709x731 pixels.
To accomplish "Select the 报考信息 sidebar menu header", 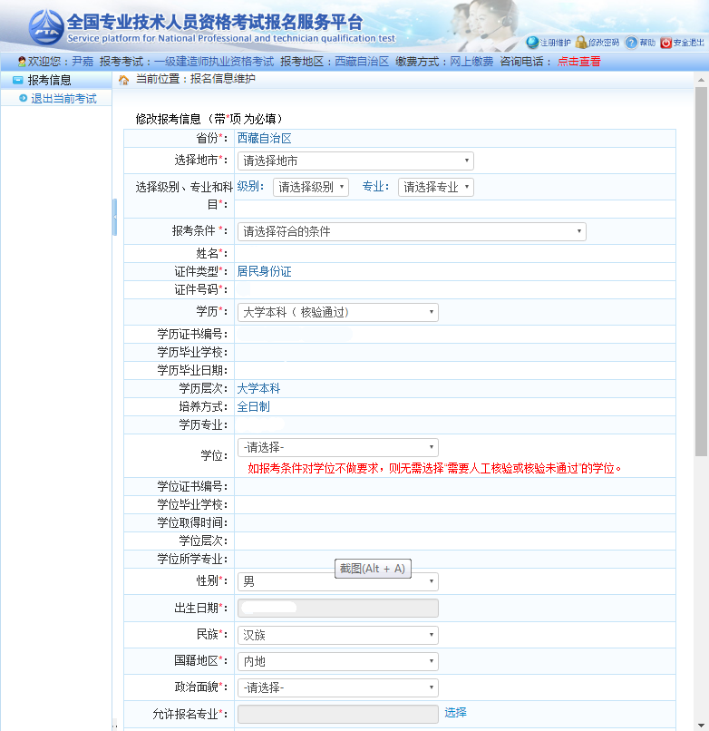I will 50,80.
